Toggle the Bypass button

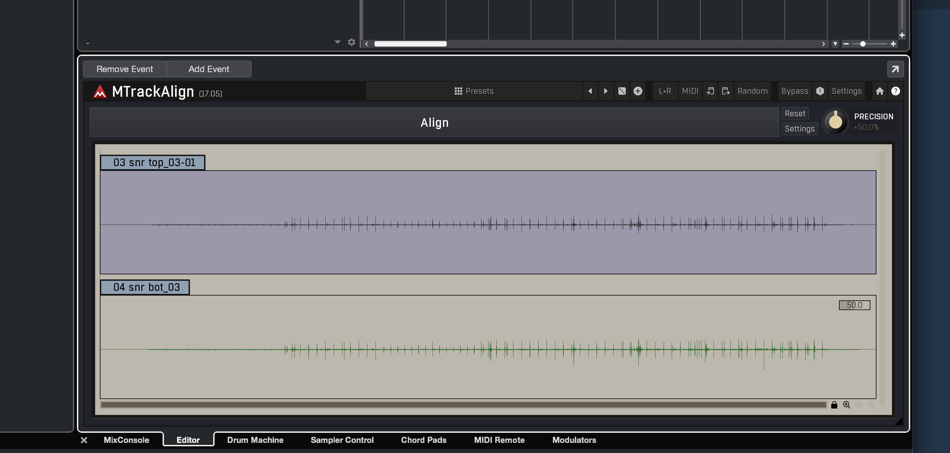pyautogui.click(x=795, y=91)
